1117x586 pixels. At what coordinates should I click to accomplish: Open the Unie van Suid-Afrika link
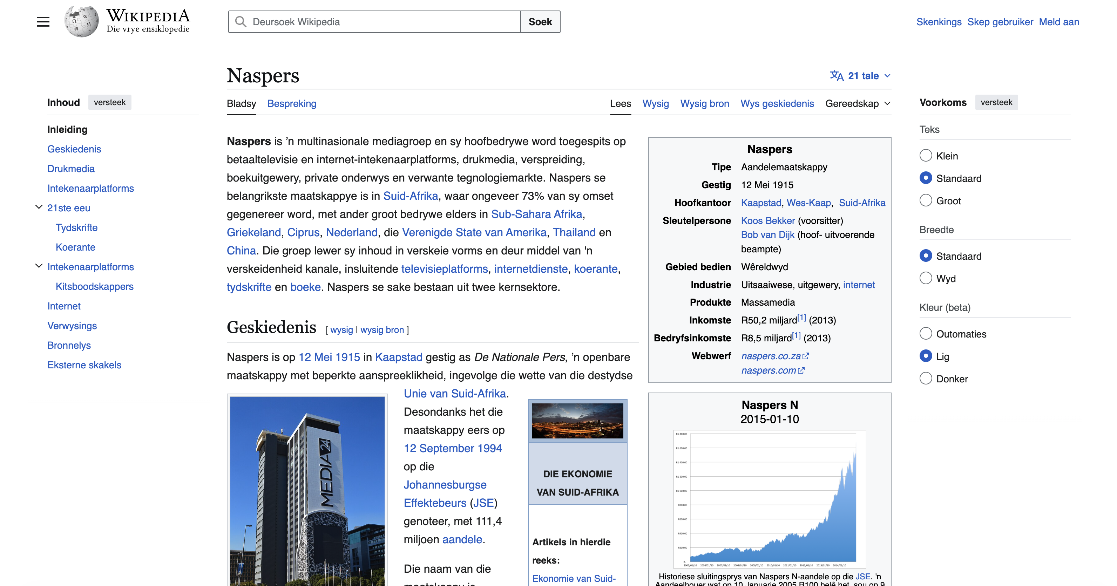point(454,394)
